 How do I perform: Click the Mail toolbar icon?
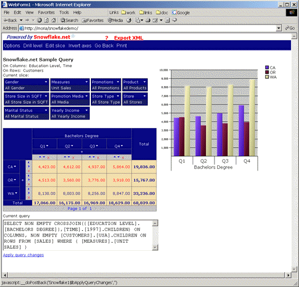pos(137,20)
